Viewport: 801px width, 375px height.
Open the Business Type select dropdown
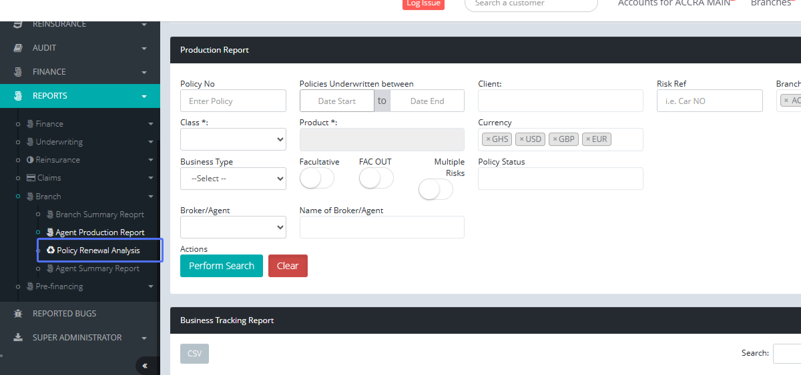coord(233,179)
